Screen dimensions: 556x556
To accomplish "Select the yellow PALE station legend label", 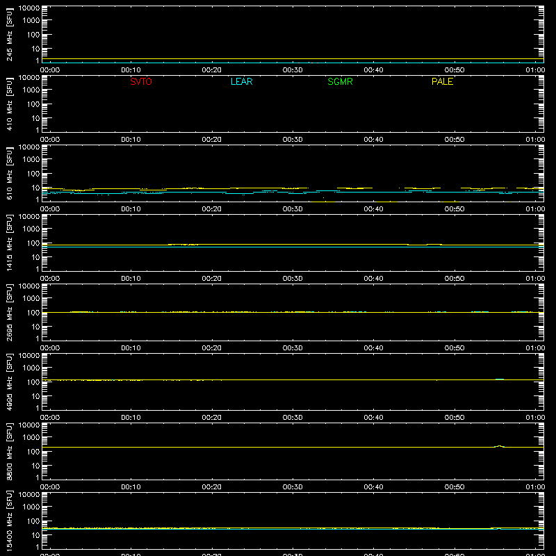I will pyautogui.click(x=442, y=81).
